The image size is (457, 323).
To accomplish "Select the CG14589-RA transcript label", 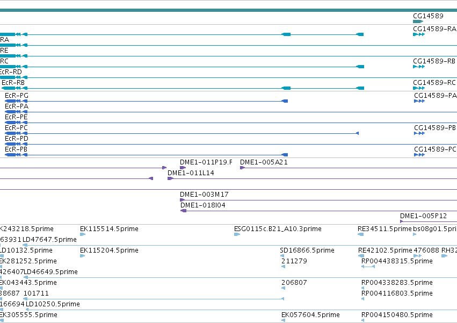I will click(434, 29).
